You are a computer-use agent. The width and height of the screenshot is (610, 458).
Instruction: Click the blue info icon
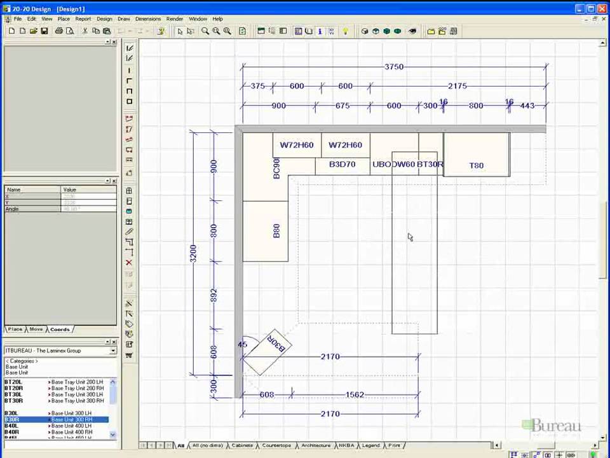(x=320, y=31)
